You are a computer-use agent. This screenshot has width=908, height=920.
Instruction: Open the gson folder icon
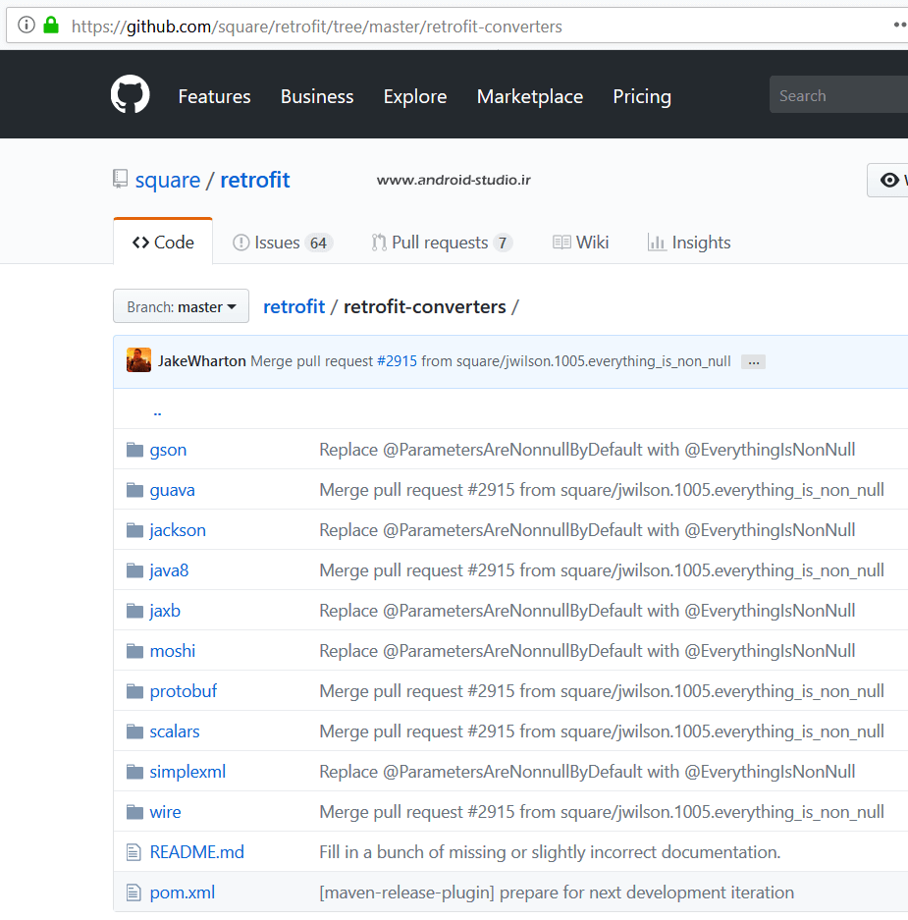click(134, 450)
